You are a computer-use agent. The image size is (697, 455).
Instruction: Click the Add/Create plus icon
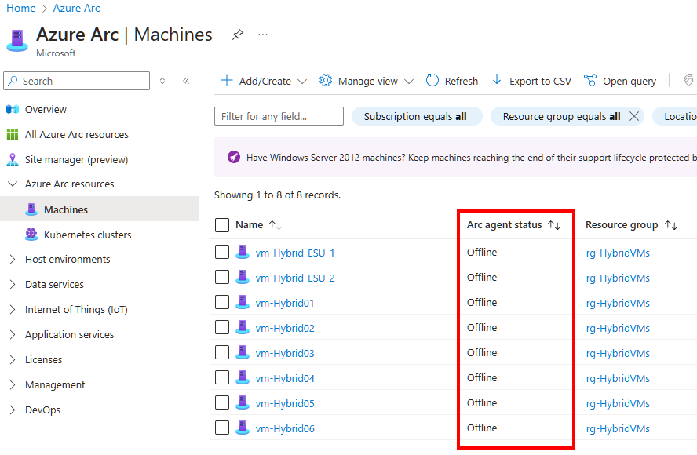pos(227,81)
